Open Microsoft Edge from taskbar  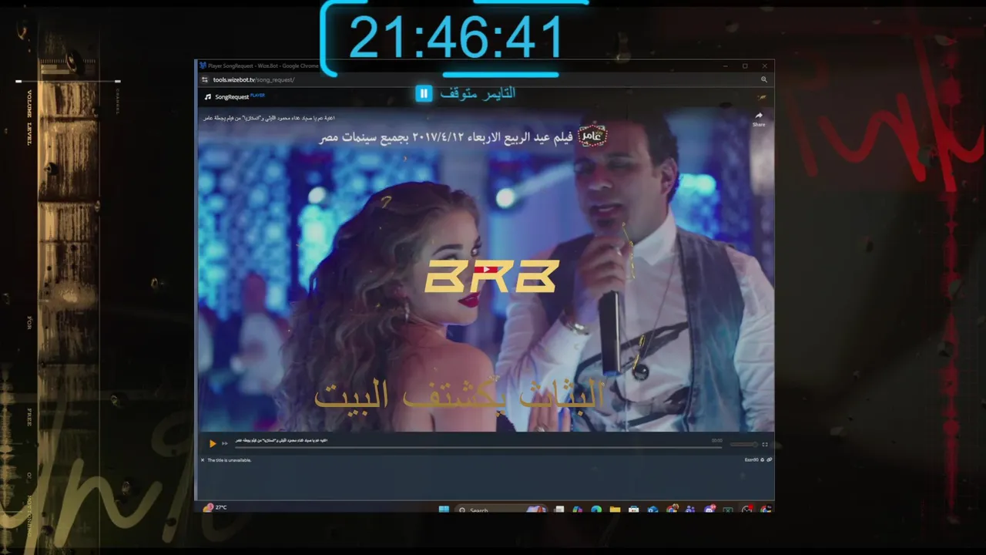(596, 510)
